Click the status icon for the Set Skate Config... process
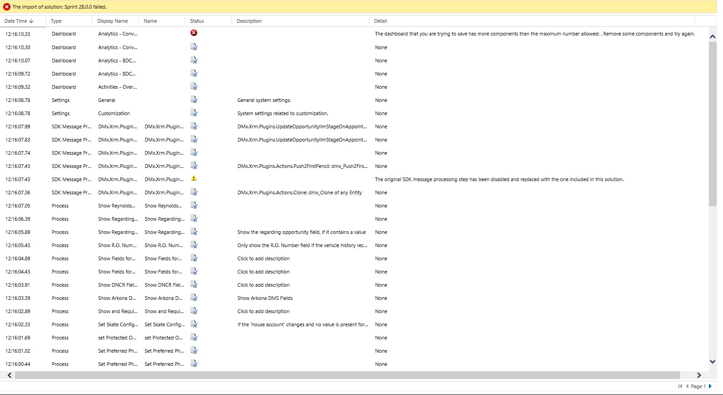Screen dimensions: 723x395 194,324
